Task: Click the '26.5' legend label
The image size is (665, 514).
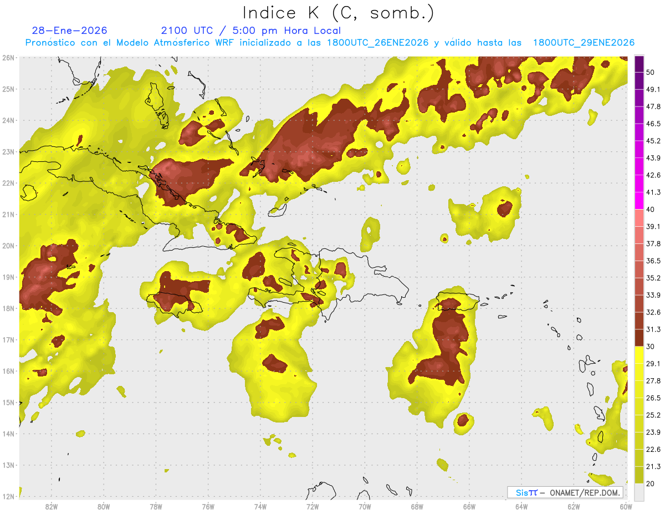Action: (x=653, y=398)
